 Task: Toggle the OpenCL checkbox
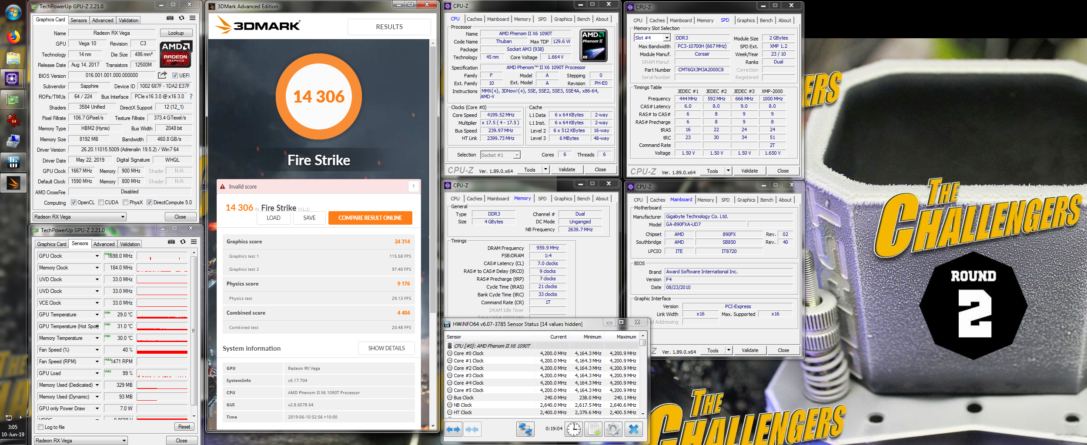pyautogui.click(x=74, y=203)
